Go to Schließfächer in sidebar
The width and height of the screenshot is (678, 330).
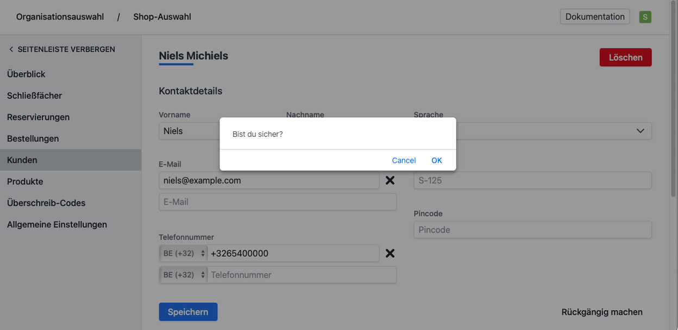tap(34, 96)
